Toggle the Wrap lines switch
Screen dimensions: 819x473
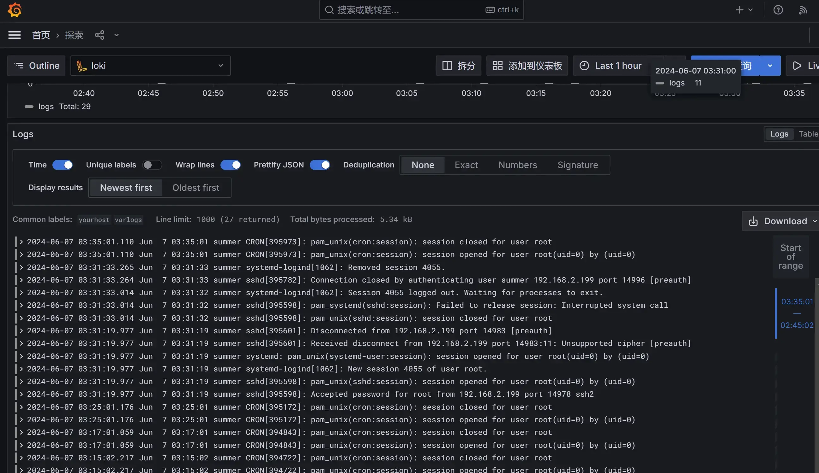click(x=231, y=165)
